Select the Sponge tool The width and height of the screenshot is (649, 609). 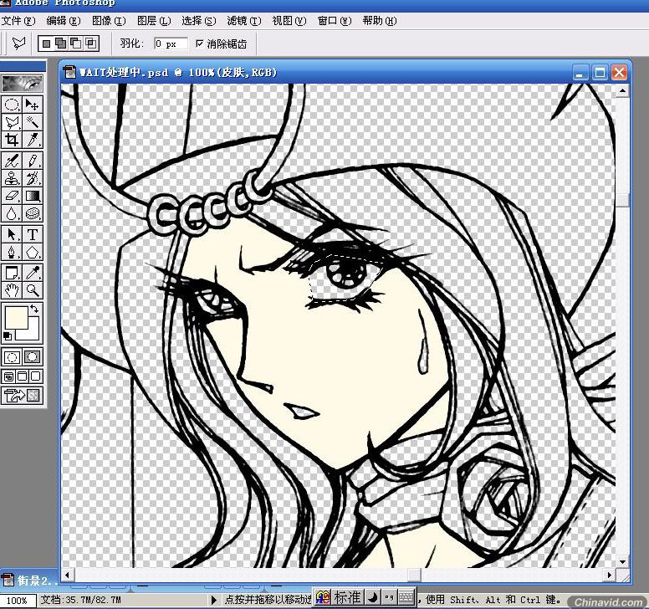pyautogui.click(x=33, y=213)
